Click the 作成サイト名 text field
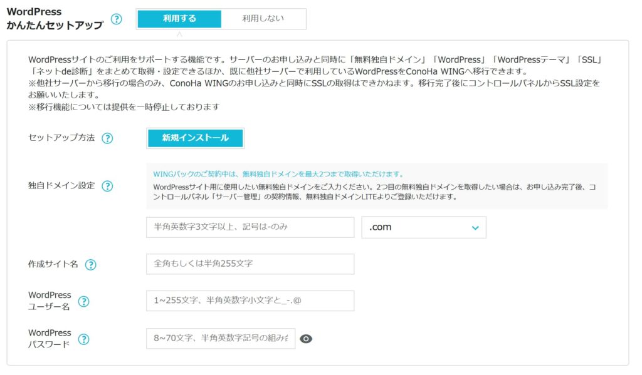Screen dimensions: 642x375 (250, 264)
